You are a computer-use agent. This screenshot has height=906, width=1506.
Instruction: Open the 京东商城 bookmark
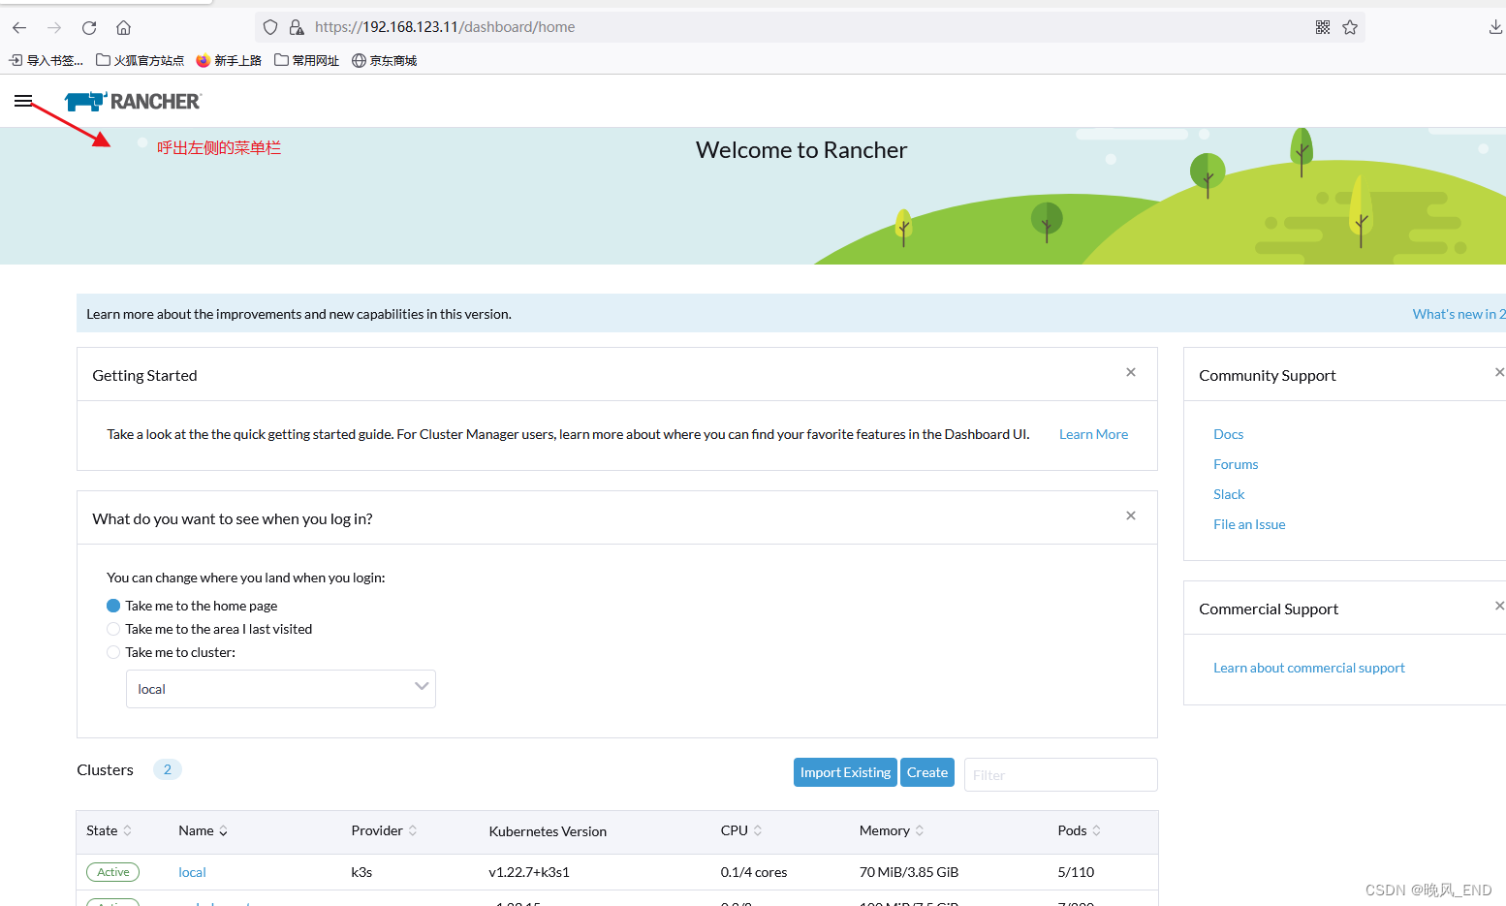(x=384, y=60)
